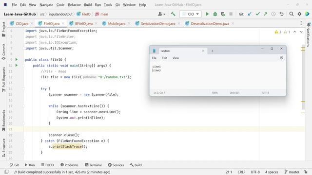This screenshot has width=312, height=175.
Task: Open Notepad's File menu
Action: click(x=154, y=58)
